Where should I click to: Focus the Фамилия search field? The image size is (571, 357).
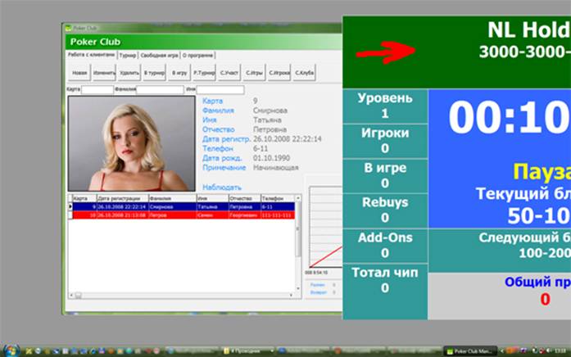pyautogui.click(x=161, y=89)
